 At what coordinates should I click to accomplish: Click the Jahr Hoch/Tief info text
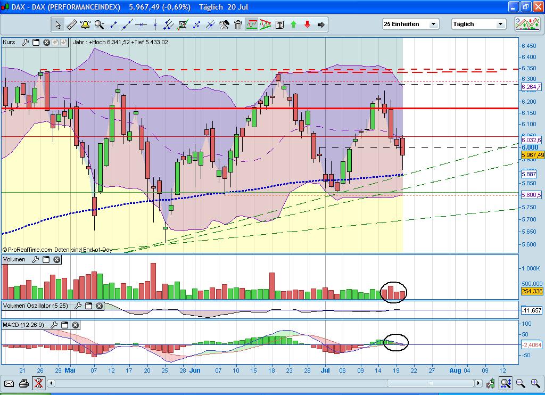121,43
